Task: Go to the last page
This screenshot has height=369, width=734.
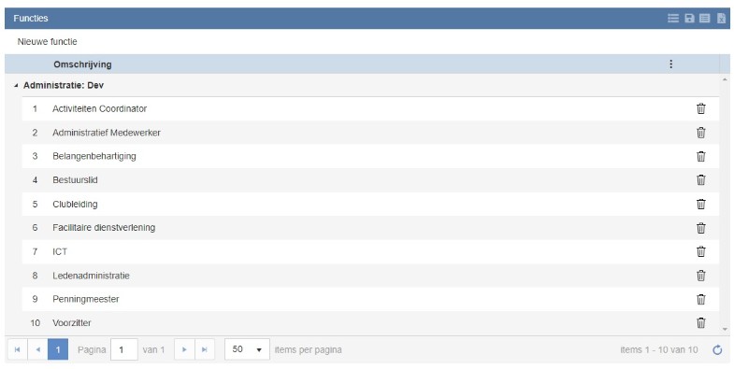Action: pos(205,349)
